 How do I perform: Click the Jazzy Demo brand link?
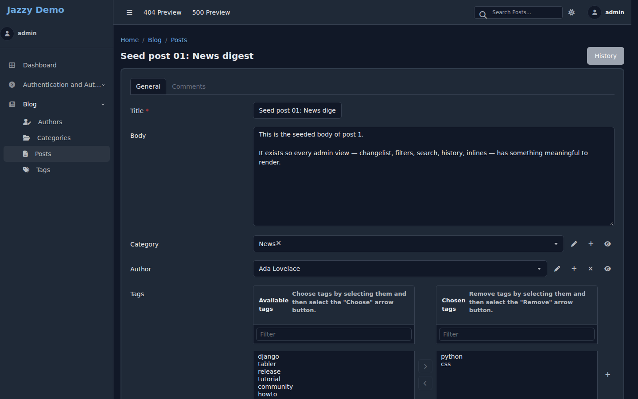35,10
